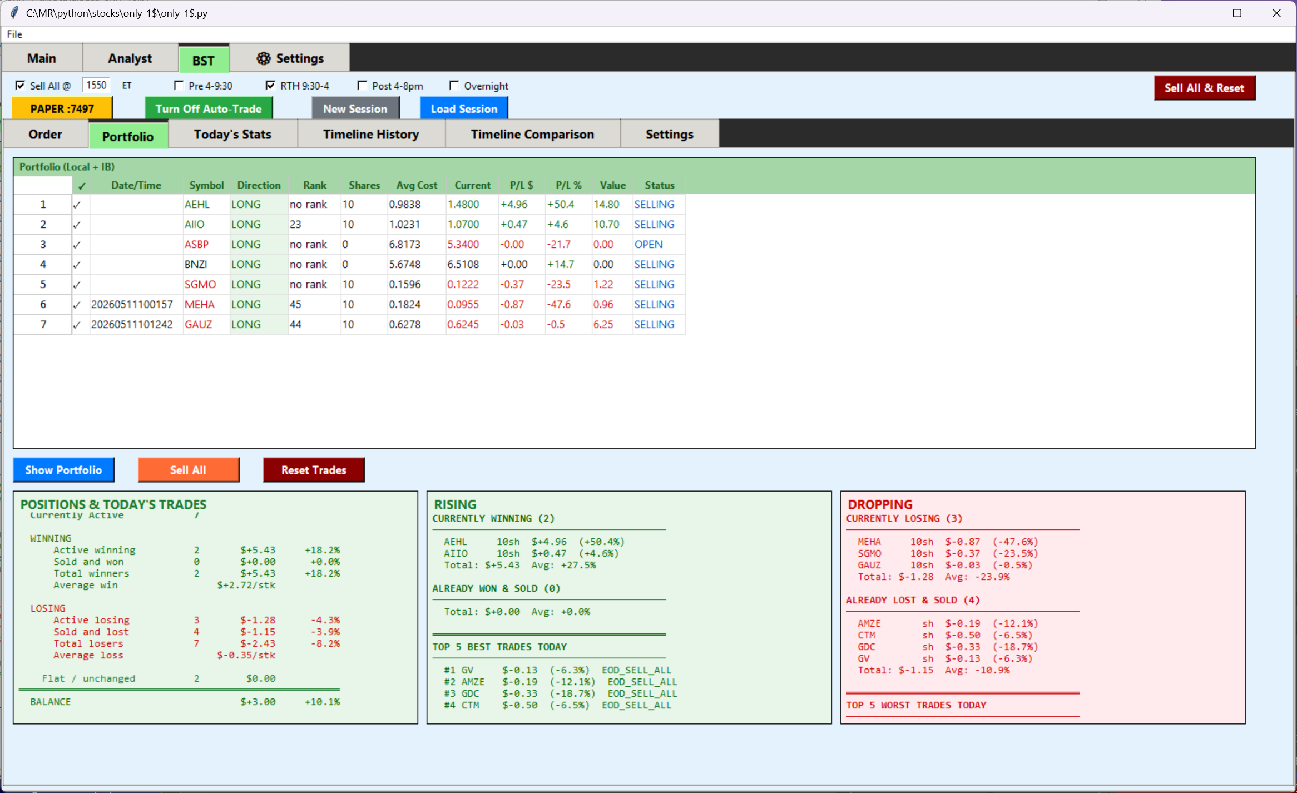Toggle the checkmark on the SGMO row
The width and height of the screenshot is (1297, 793).
(77, 285)
